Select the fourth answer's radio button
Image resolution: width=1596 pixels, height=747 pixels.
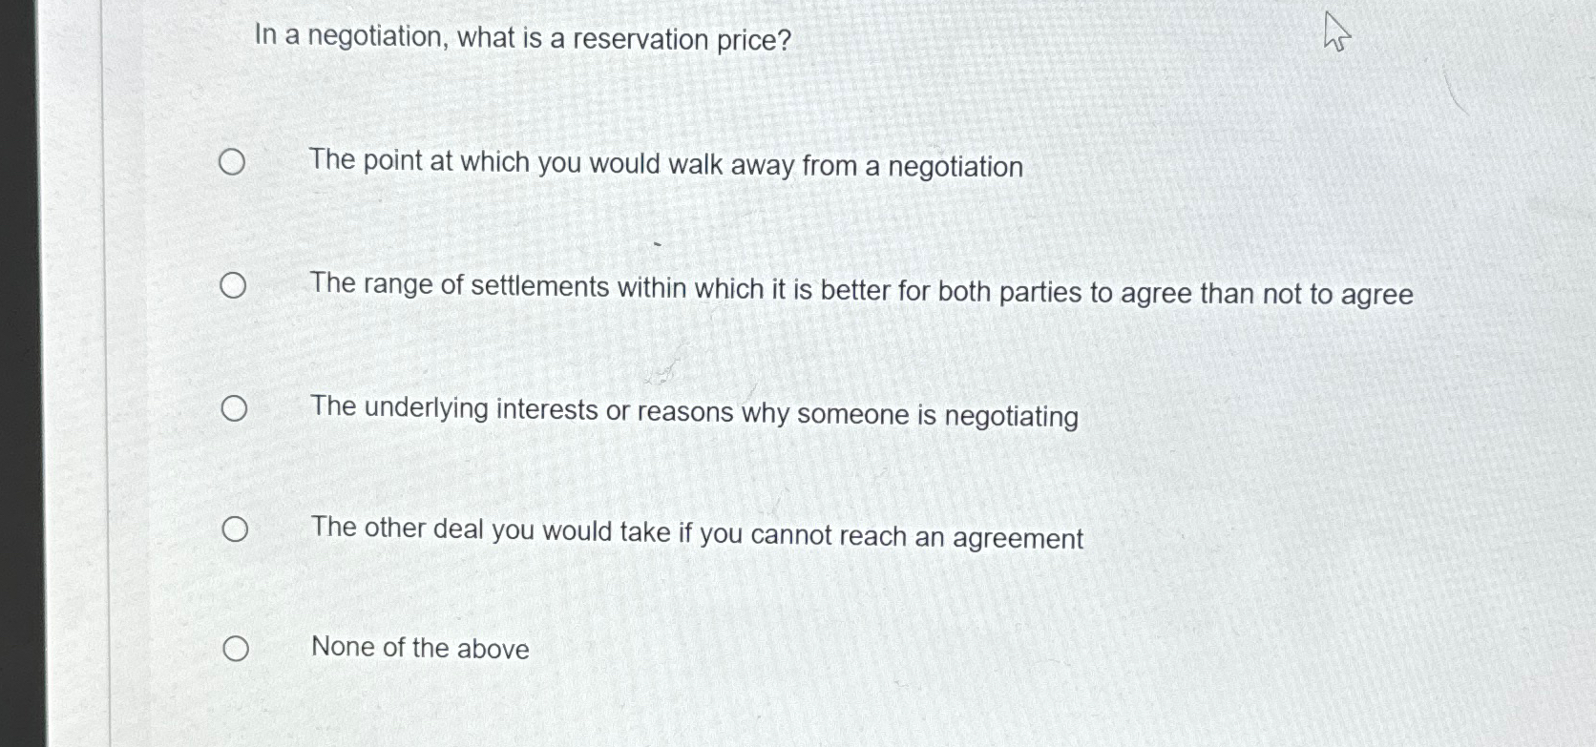(x=236, y=530)
